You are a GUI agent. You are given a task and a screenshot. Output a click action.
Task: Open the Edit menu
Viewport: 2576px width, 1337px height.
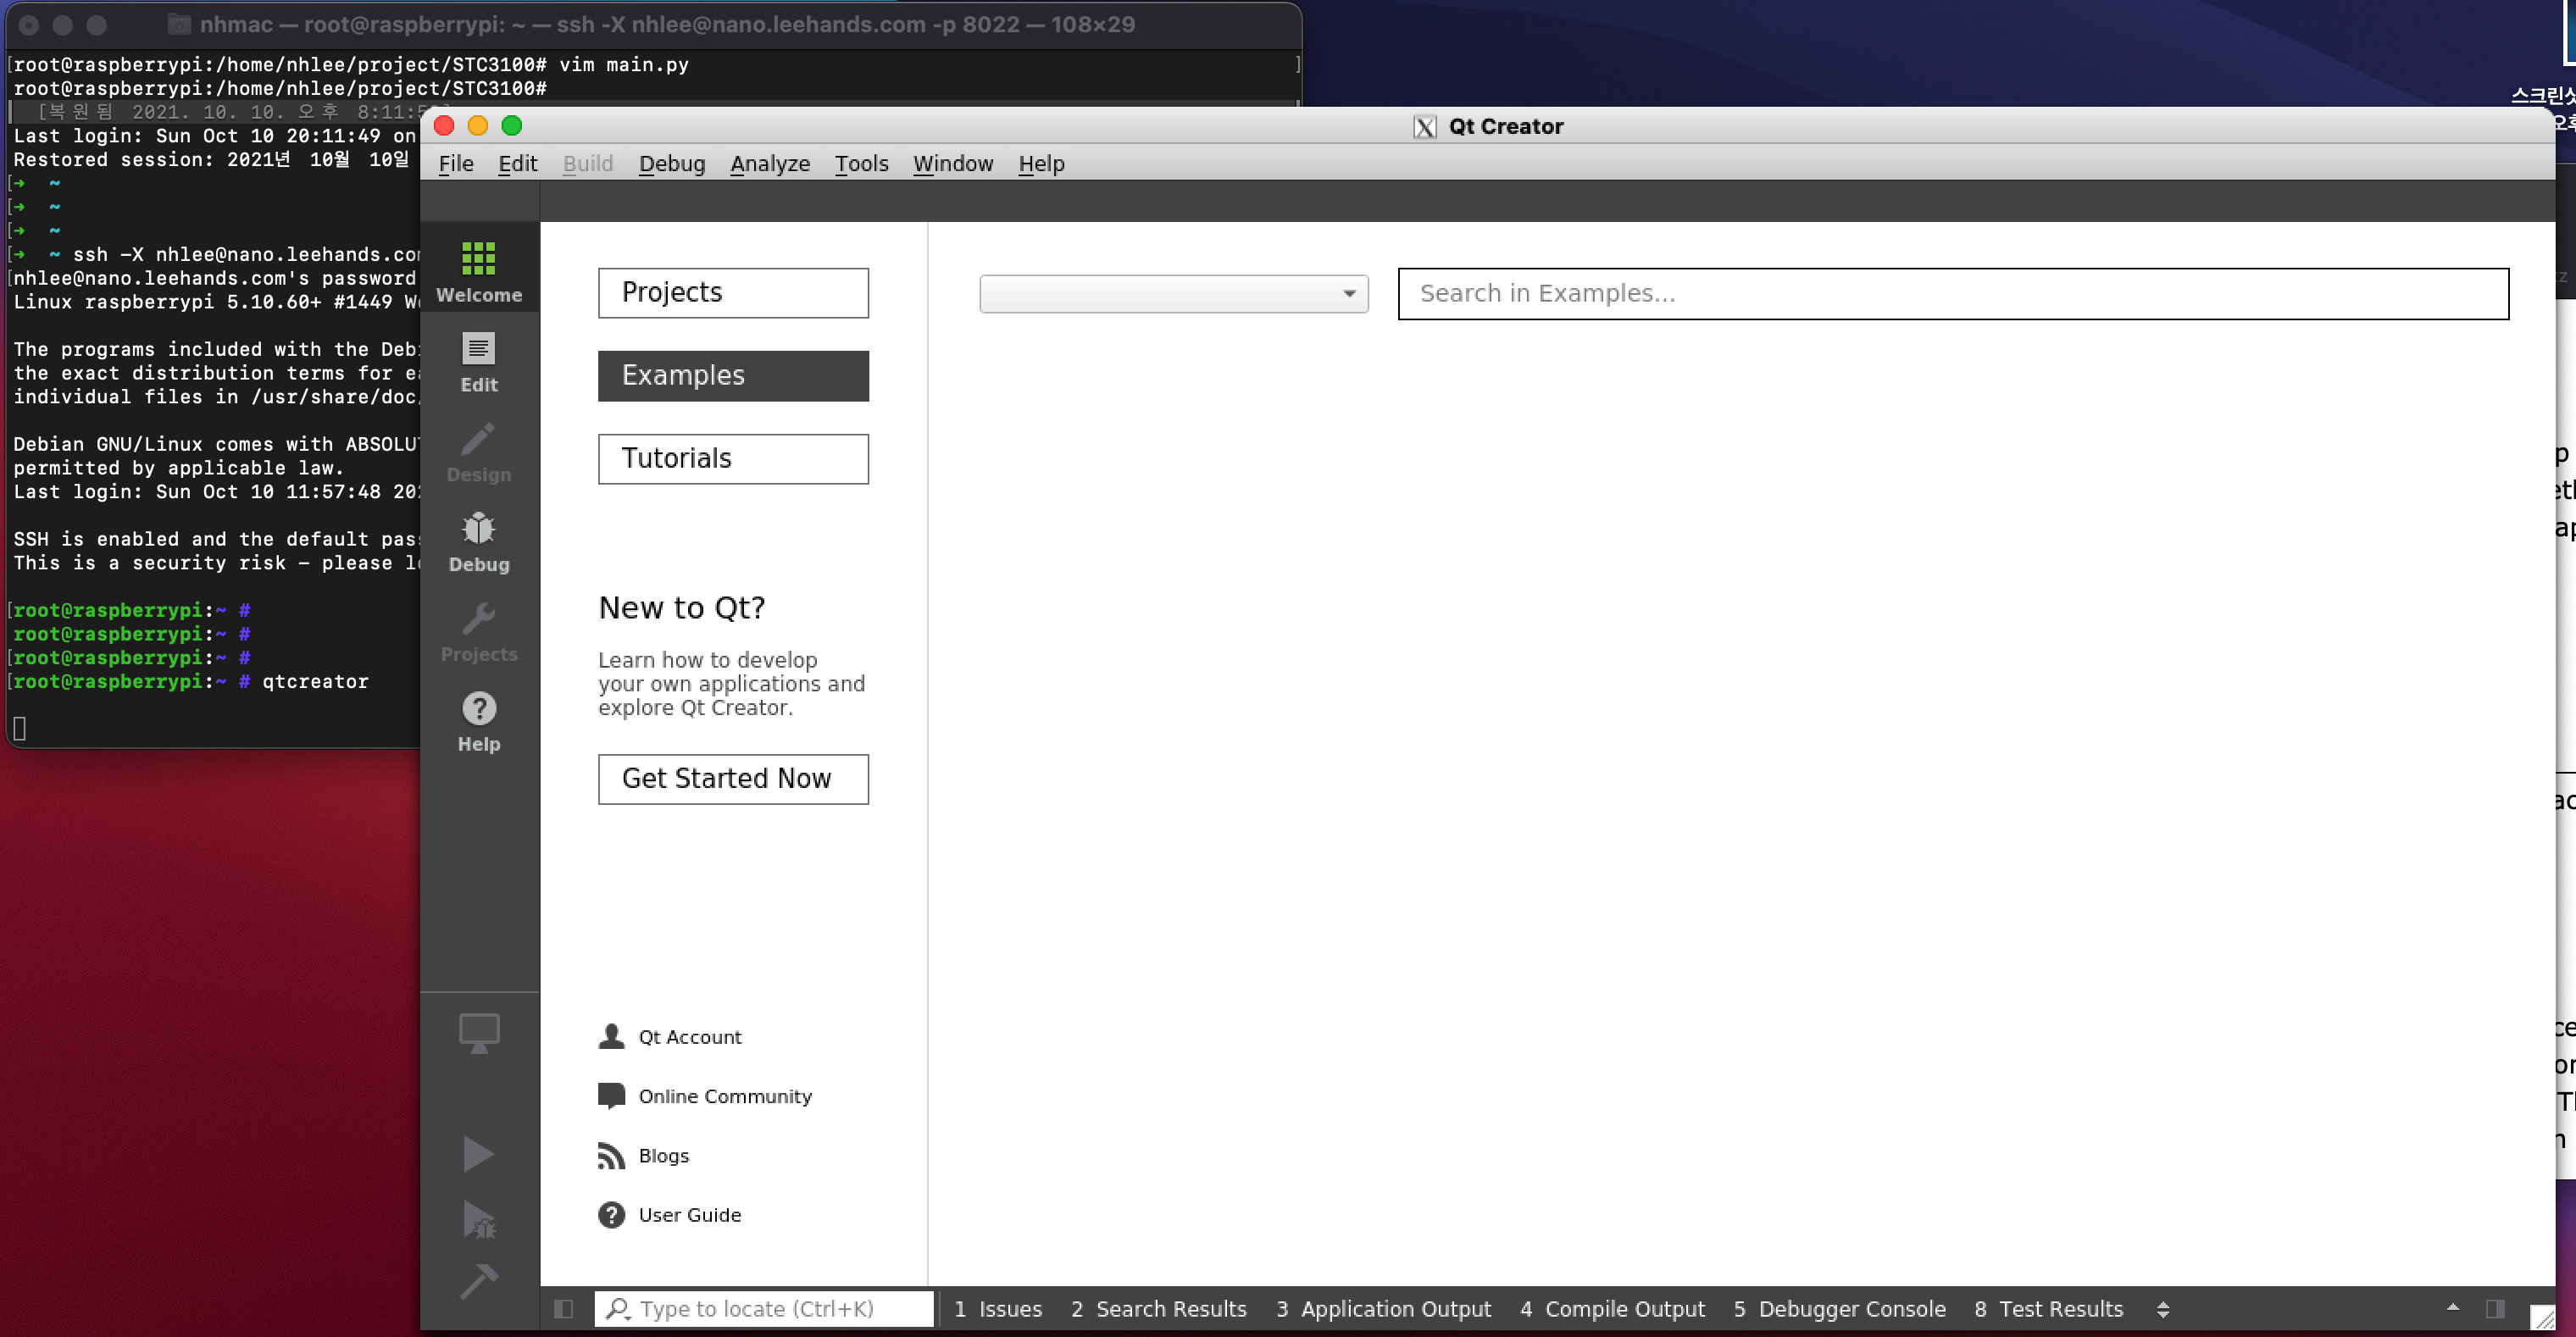(518, 164)
